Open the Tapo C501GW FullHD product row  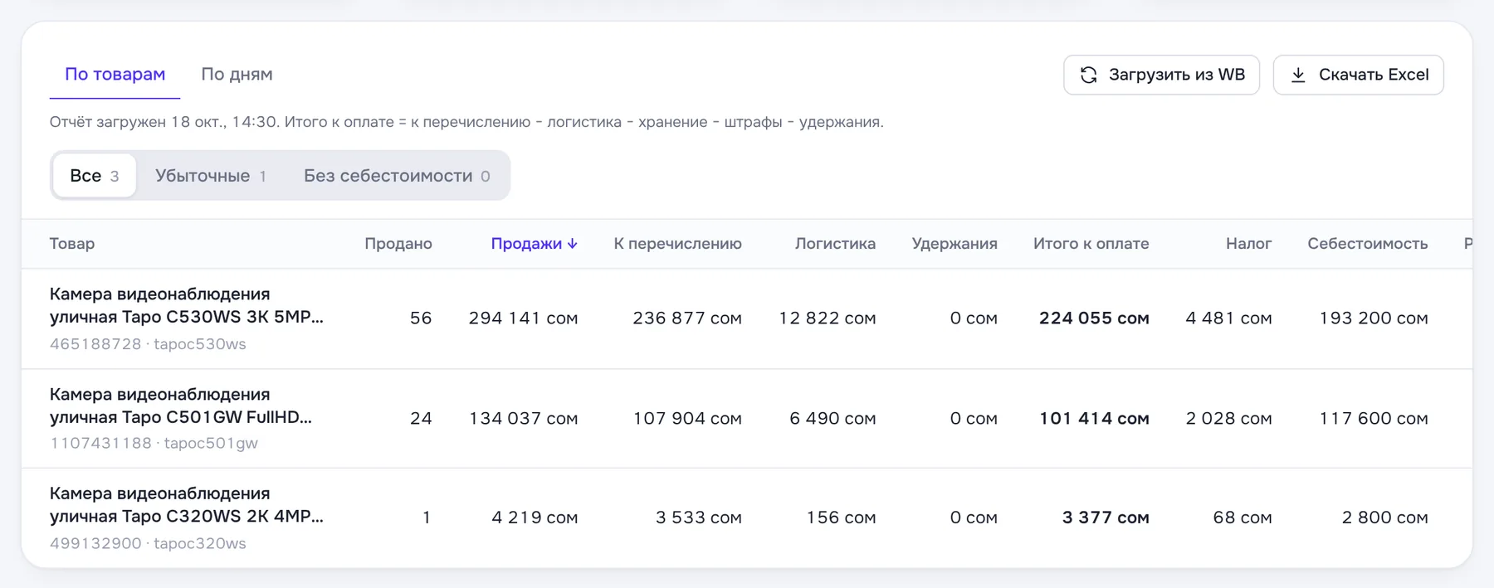coord(747,418)
